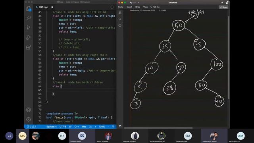
Task: Open Run and Debug view in VS Code
Action: pyautogui.click(x=28, y=37)
